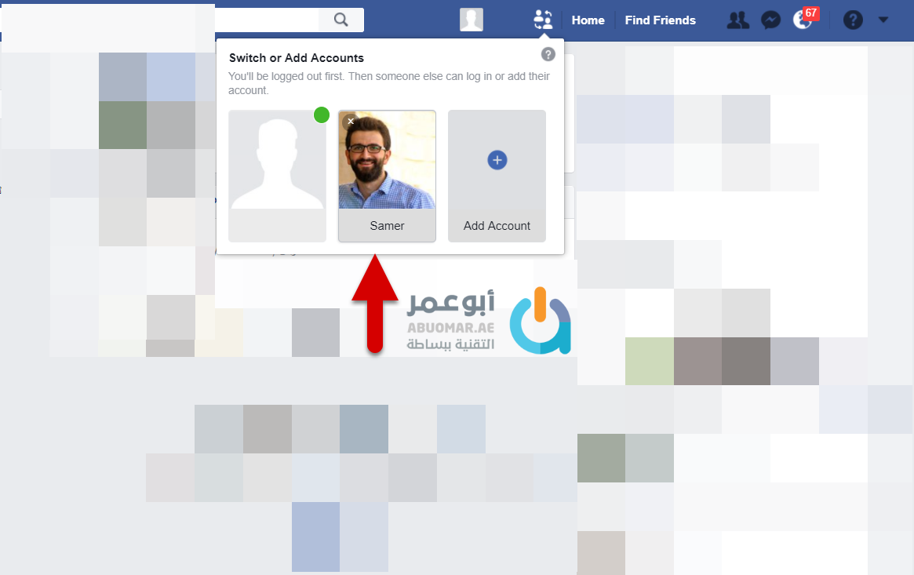Open Find Friends in the top bar
Image resolution: width=914 pixels, height=575 pixels.
click(x=661, y=20)
